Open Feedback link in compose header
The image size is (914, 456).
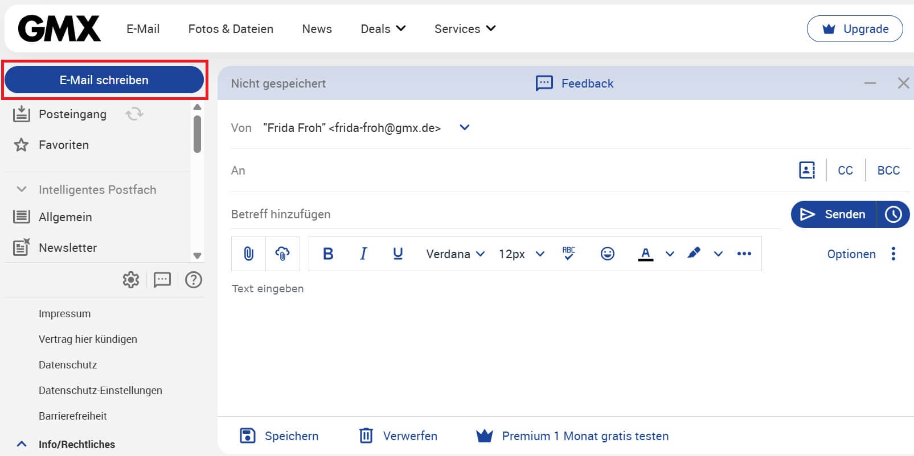(x=575, y=83)
